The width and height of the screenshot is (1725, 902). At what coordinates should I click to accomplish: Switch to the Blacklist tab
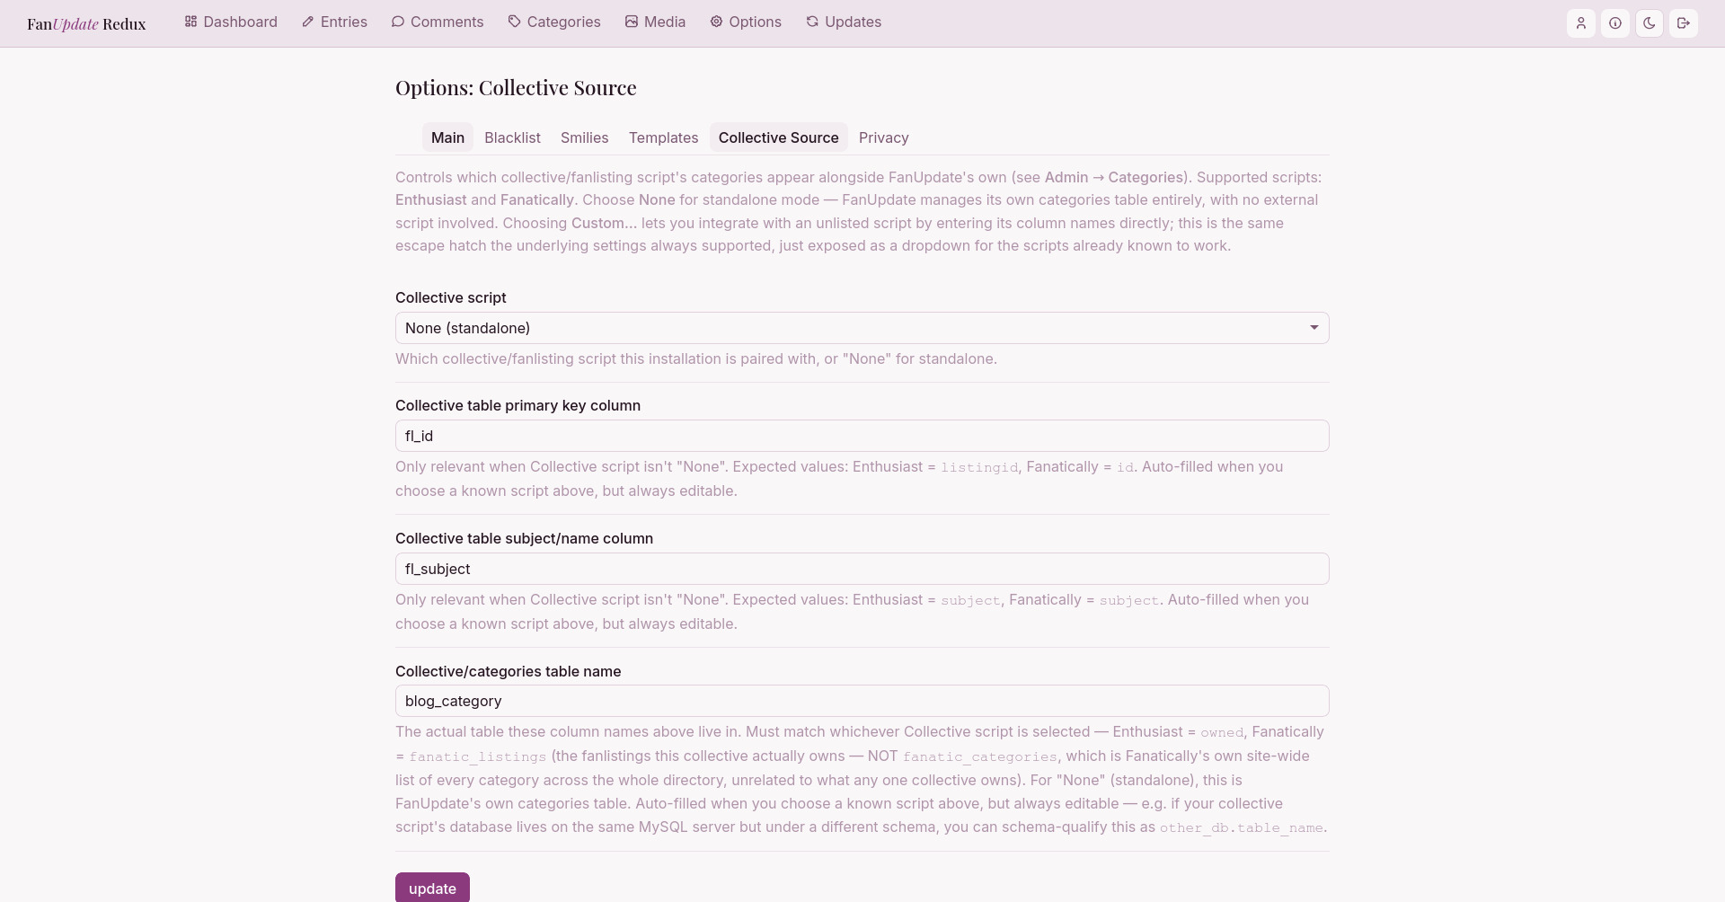[x=512, y=137]
